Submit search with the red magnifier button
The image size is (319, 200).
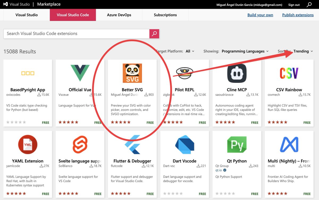click(x=154, y=34)
